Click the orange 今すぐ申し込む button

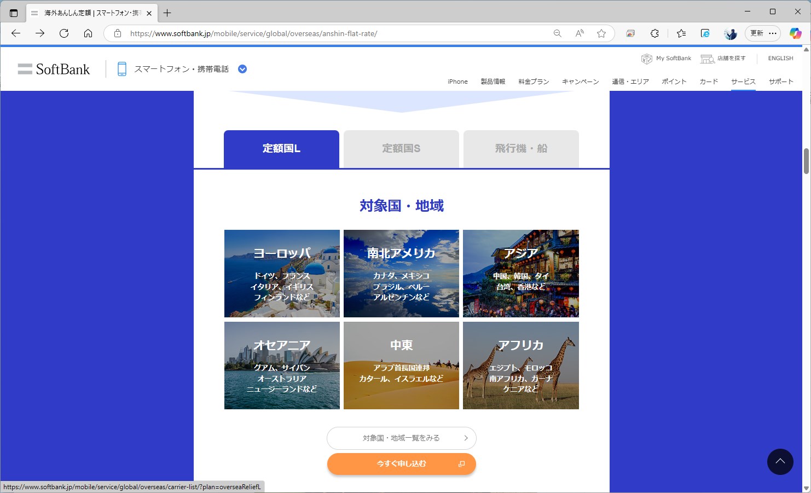401,463
